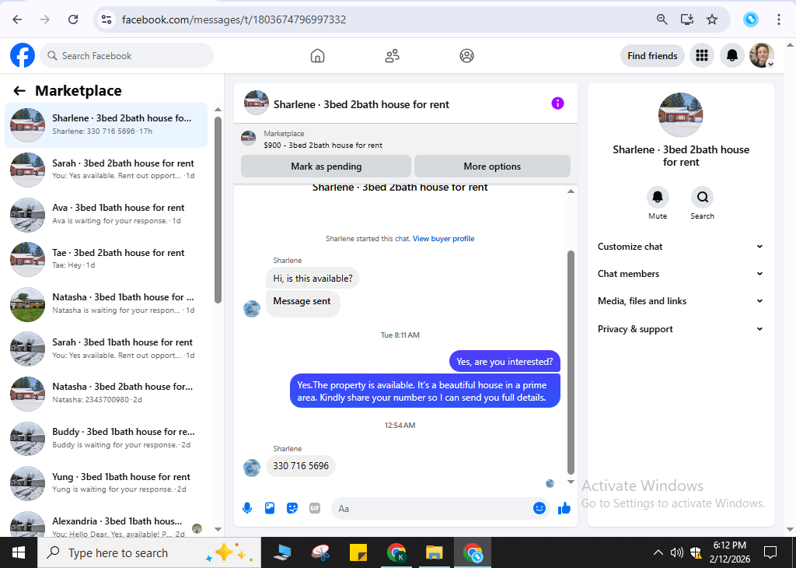Click the browser back arrow

17,19
